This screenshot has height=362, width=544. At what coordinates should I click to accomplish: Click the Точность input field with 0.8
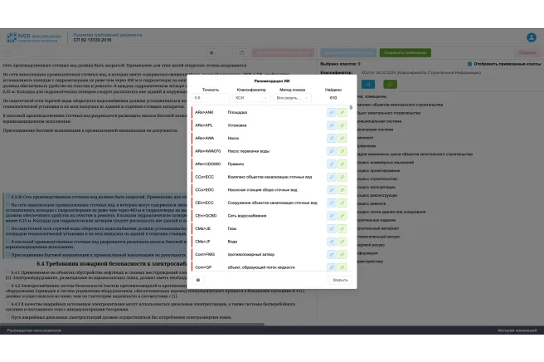(x=210, y=98)
